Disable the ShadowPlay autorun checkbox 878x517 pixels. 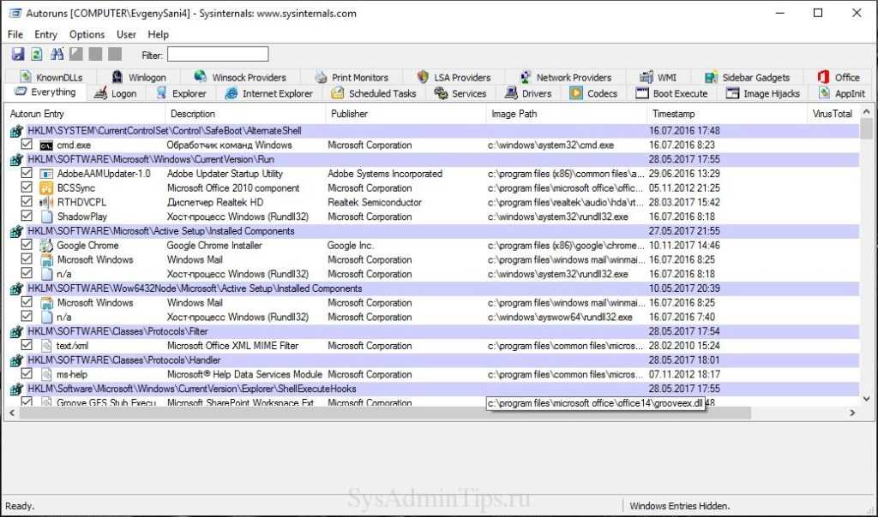point(27,217)
